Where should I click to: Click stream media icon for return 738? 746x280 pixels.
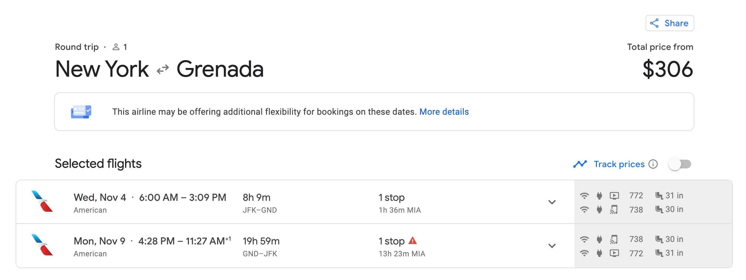[614, 239]
